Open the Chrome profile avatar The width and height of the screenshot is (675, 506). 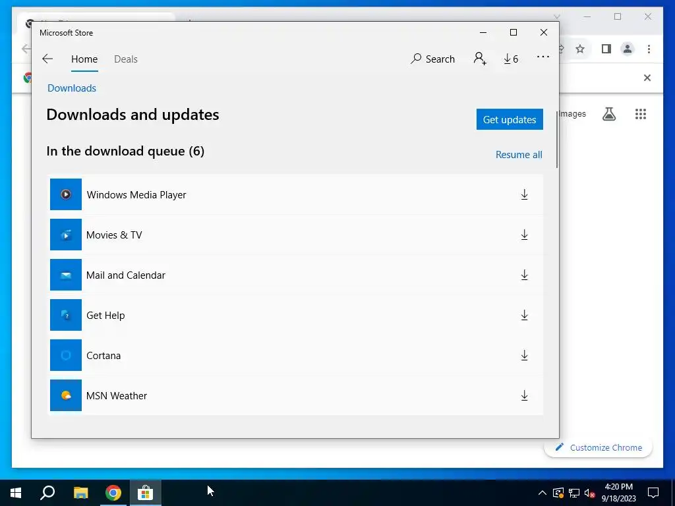tap(628, 49)
